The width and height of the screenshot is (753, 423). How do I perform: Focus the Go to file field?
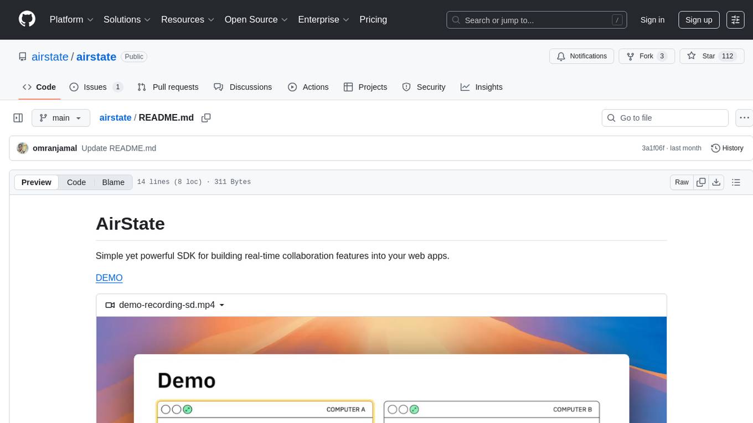(665, 118)
